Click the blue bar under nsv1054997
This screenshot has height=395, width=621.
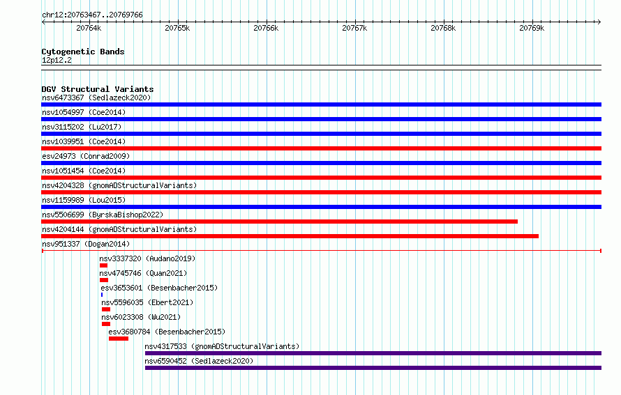click(x=321, y=119)
